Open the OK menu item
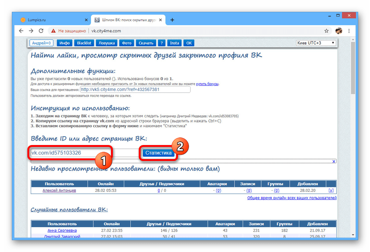370x252 pixels. 189,43
